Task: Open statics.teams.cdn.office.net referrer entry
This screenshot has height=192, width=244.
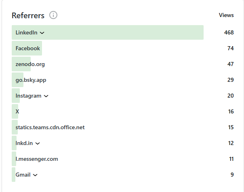Action: [50, 127]
